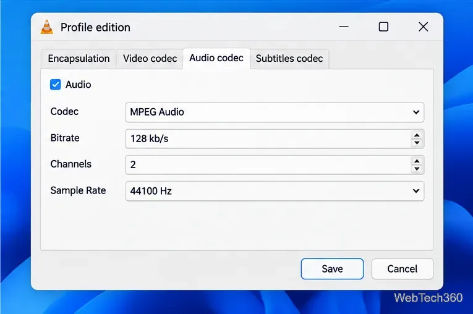Click the VLC cone icon in title bar

coord(47,27)
